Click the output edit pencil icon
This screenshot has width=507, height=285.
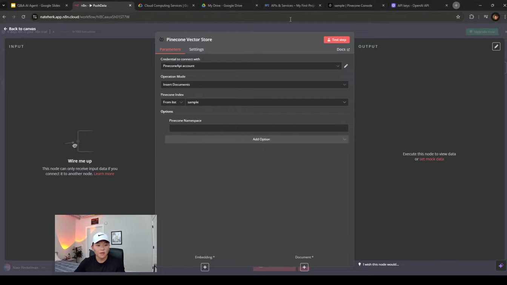coord(496,46)
